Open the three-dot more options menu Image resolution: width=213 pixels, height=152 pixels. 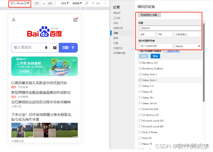point(105,3)
